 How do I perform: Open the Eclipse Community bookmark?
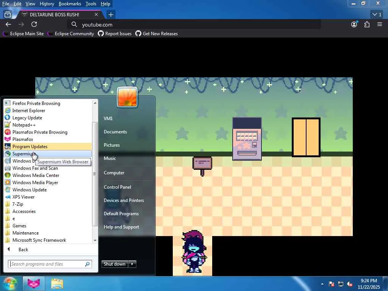coord(70,34)
